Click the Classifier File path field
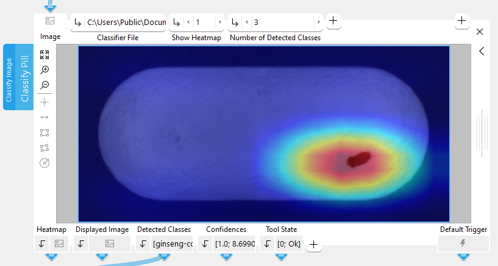The image size is (498, 266). [x=126, y=23]
